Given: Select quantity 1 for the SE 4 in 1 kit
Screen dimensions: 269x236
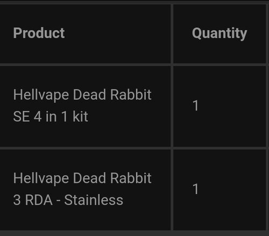Looking at the screenshot, I should click(195, 106).
